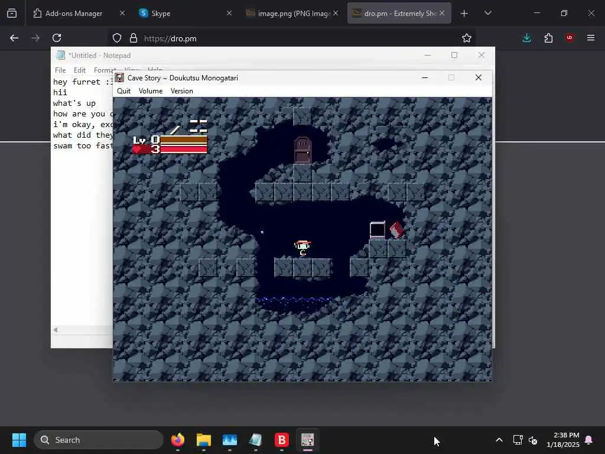The width and height of the screenshot is (605, 454).
Task: Click the taskbar Search box
Action: coord(99,440)
